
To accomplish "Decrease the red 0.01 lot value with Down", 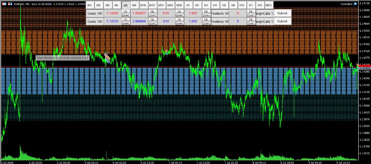I will (179, 15).
